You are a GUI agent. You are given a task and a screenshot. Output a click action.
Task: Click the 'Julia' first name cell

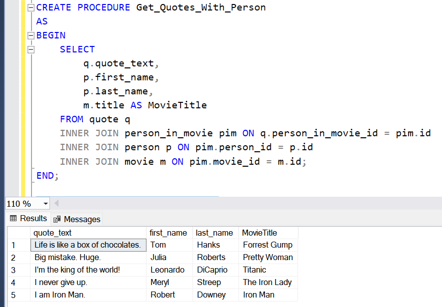pyautogui.click(x=169, y=258)
